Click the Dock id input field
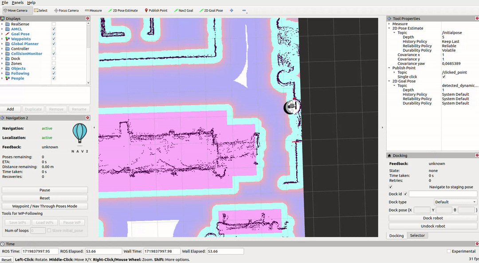The height and width of the screenshot is (263, 479). pyautogui.click(x=443, y=194)
